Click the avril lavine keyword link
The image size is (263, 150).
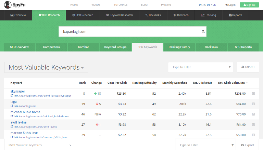[18, 122]
